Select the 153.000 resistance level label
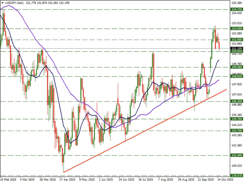 tap(237, 29)
